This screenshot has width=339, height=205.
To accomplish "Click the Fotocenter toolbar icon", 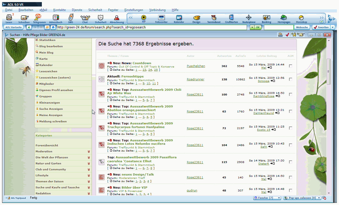I will pos(161,18).
